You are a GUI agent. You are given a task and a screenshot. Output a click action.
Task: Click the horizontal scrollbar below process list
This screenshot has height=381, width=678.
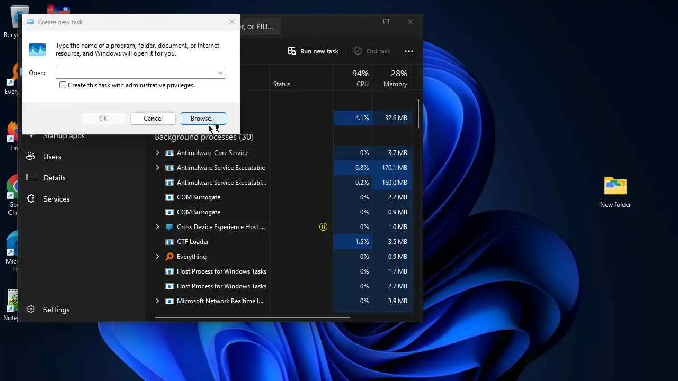coord(252,317)
